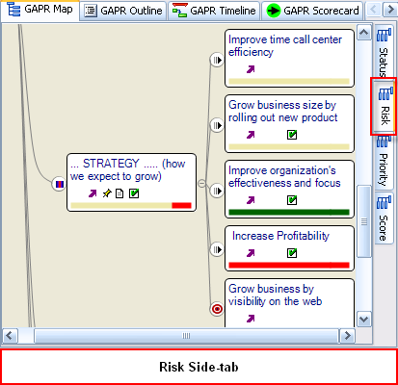Click the horizontal scrollbar left arrow
Screen dimensions: 398x385
(10, 336)
